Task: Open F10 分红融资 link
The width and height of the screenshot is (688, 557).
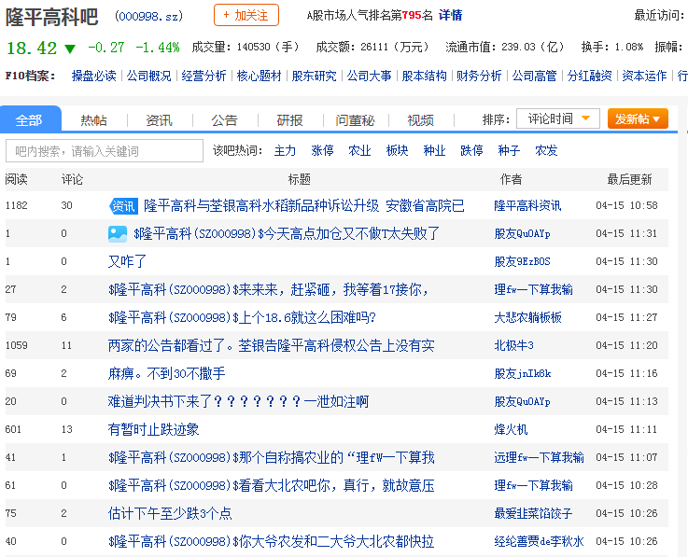Action: pyautogui.click(x=589, y=76)
